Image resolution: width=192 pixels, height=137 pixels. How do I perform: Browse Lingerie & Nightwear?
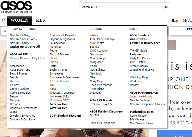[x=63, y=39]
